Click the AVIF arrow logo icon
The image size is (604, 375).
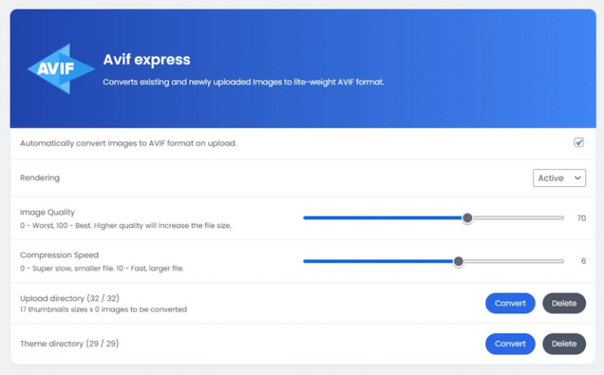[x=61, y=69]
